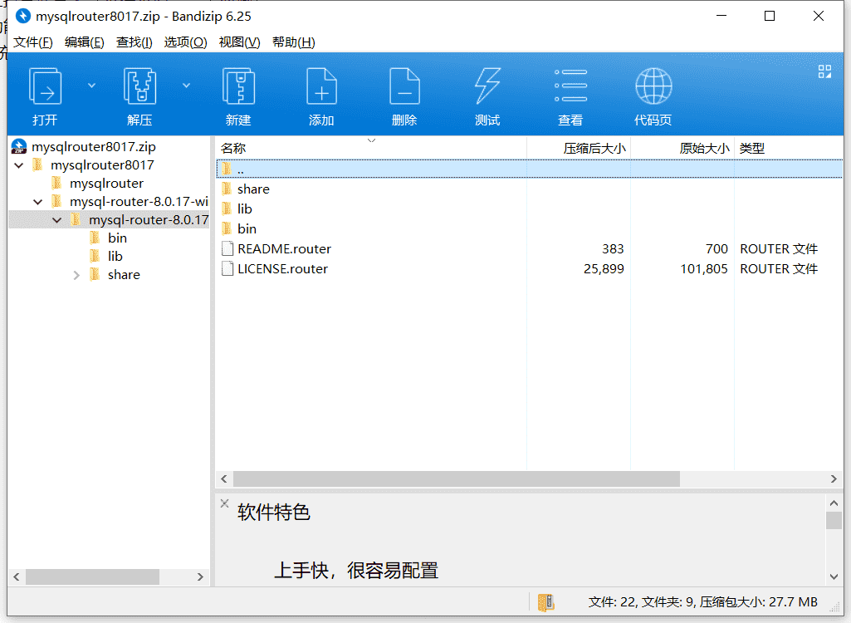Image resolution: width=851 pixels, height=623 pixels.
Task: Click the README.router file icon
Action: pyautogui.click(x=227, y=248)
